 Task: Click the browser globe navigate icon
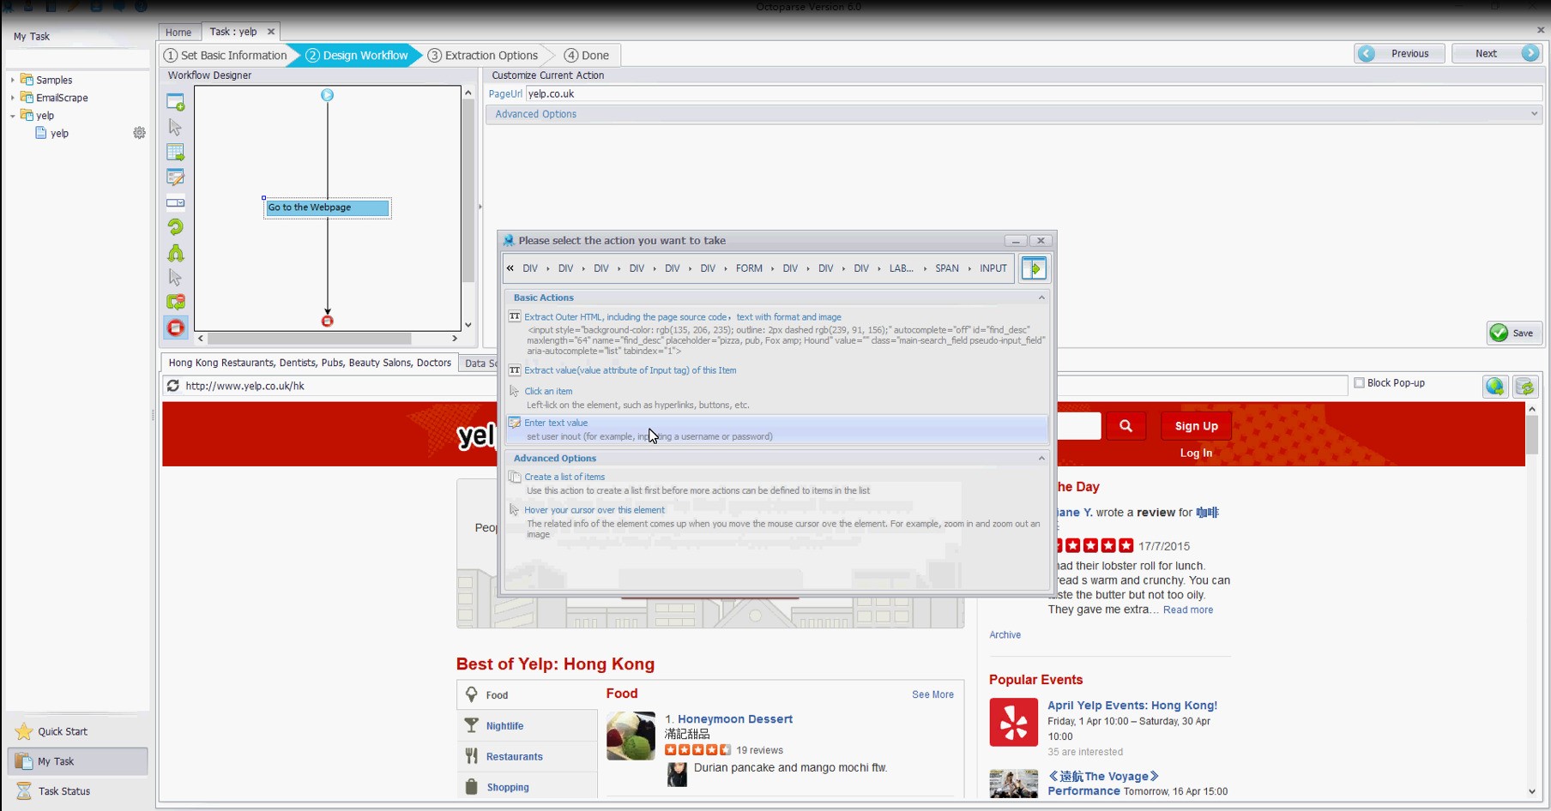tap(1495, 387)
